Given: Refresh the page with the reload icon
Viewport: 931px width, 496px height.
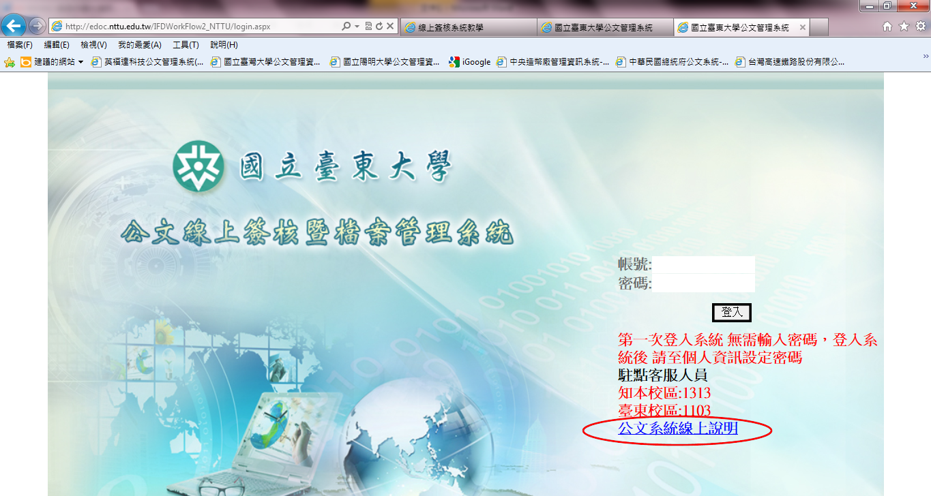Looking at the screenshot, I should click(379, 27).
